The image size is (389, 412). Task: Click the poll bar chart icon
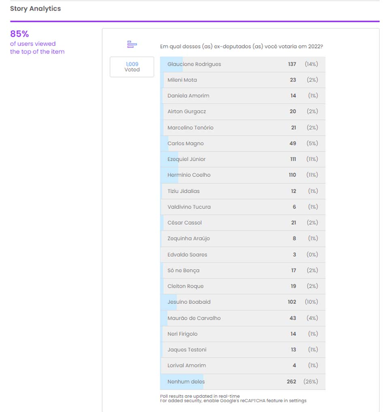tap(132, 45)
